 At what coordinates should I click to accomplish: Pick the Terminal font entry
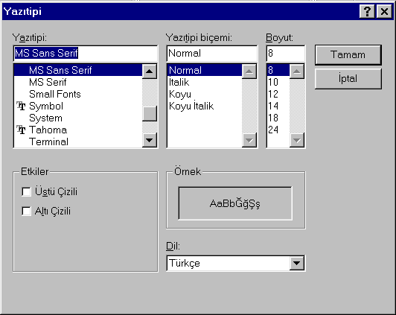click(x=48, y=141)
